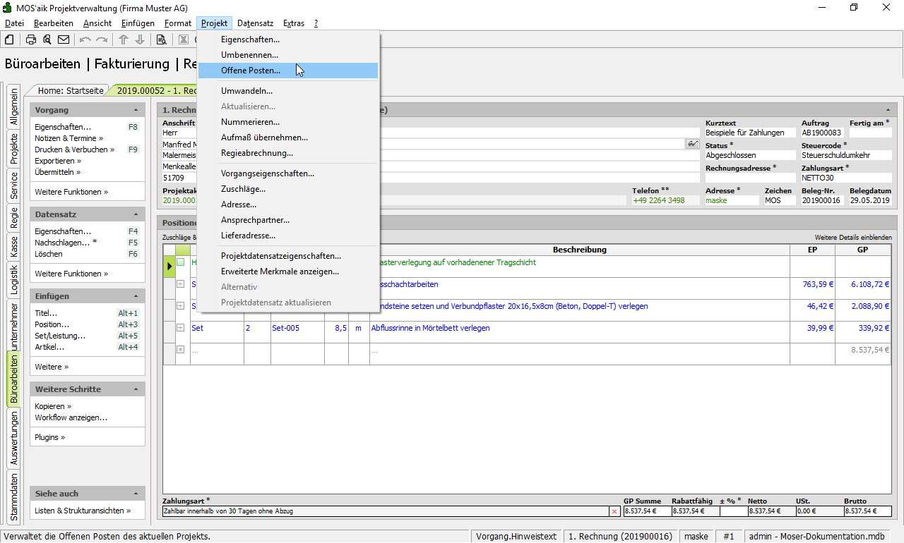The image size is (904, 543).
Task: Tick the checkbox in the first position row
Action: 181,262
